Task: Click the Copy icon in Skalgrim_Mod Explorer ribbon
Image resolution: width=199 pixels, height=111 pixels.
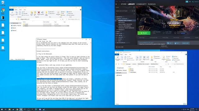Action: click(16, 13)
